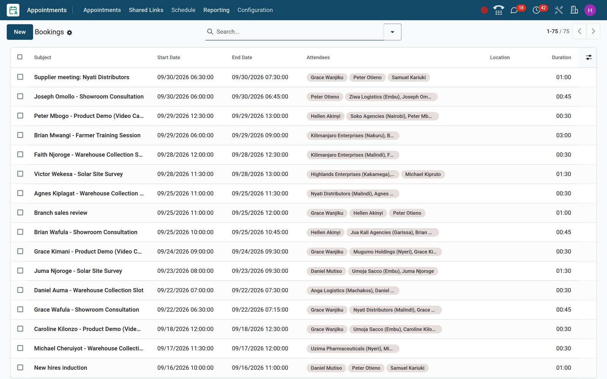Click the Highlands Enterprises (Kakamega) attendee tag
Viewport: 607px width, 379px height.
pos(352,174)
